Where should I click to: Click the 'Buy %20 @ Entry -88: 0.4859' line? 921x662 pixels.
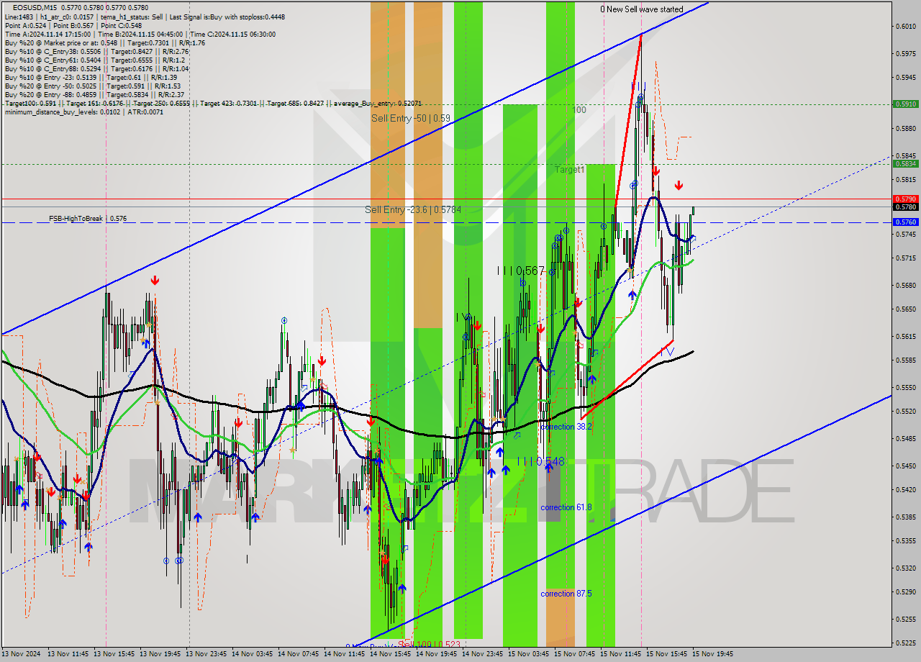(94, 94)
